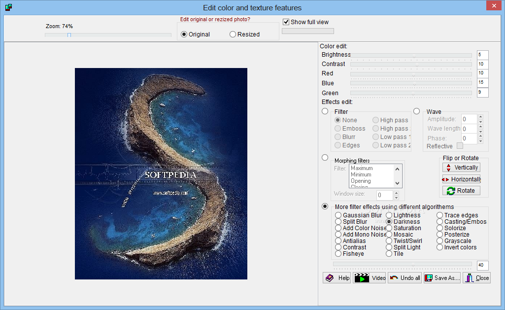Click the Video button
The height and width of the screenshot is (310, 505).
pos(370,278)
